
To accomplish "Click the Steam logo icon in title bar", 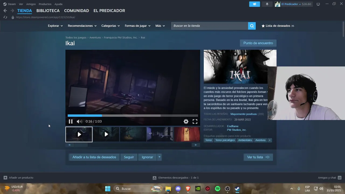I will click(x=5, y=4).
